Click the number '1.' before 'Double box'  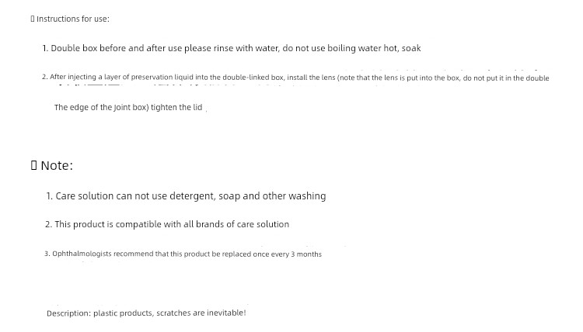[45, 49]
